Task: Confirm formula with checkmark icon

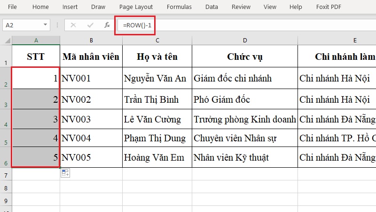Action: click(90, 25)
